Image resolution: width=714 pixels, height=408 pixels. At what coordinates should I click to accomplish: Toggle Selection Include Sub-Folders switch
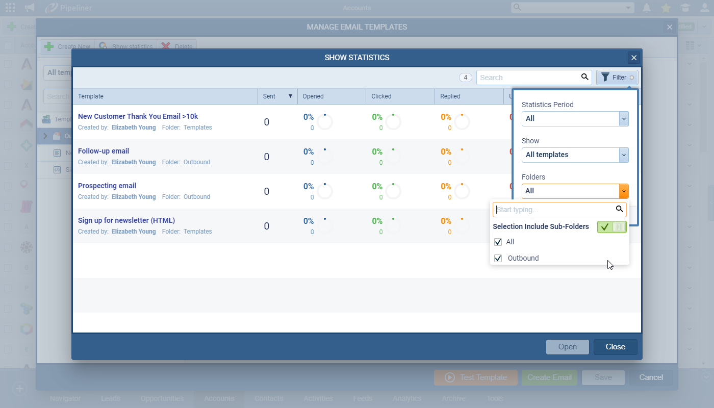(611, 226)
